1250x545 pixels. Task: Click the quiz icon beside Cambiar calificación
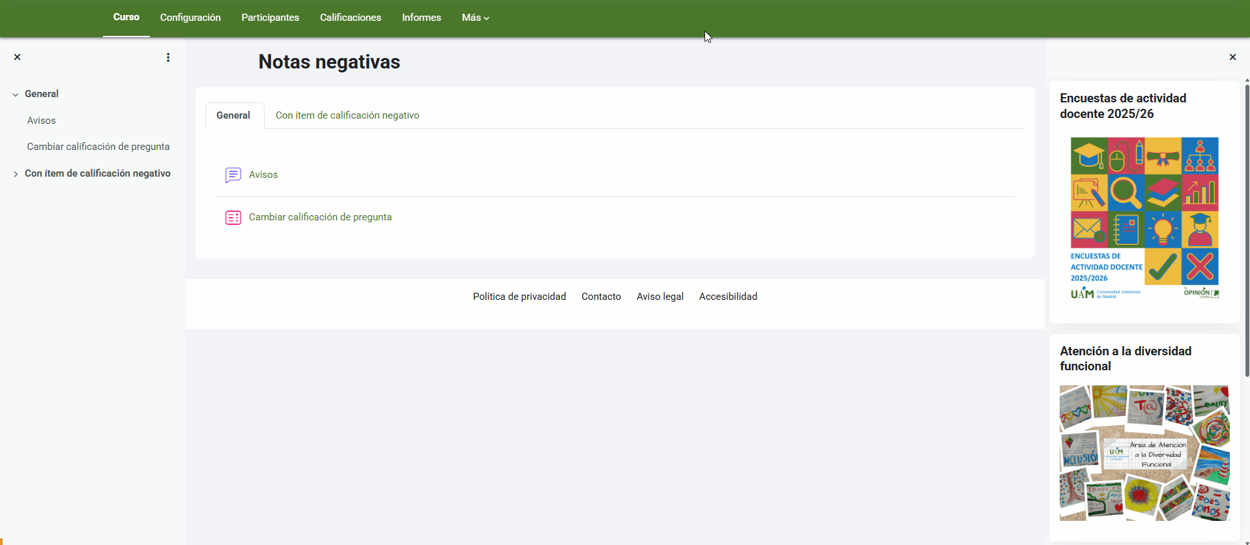pos(233,218)
